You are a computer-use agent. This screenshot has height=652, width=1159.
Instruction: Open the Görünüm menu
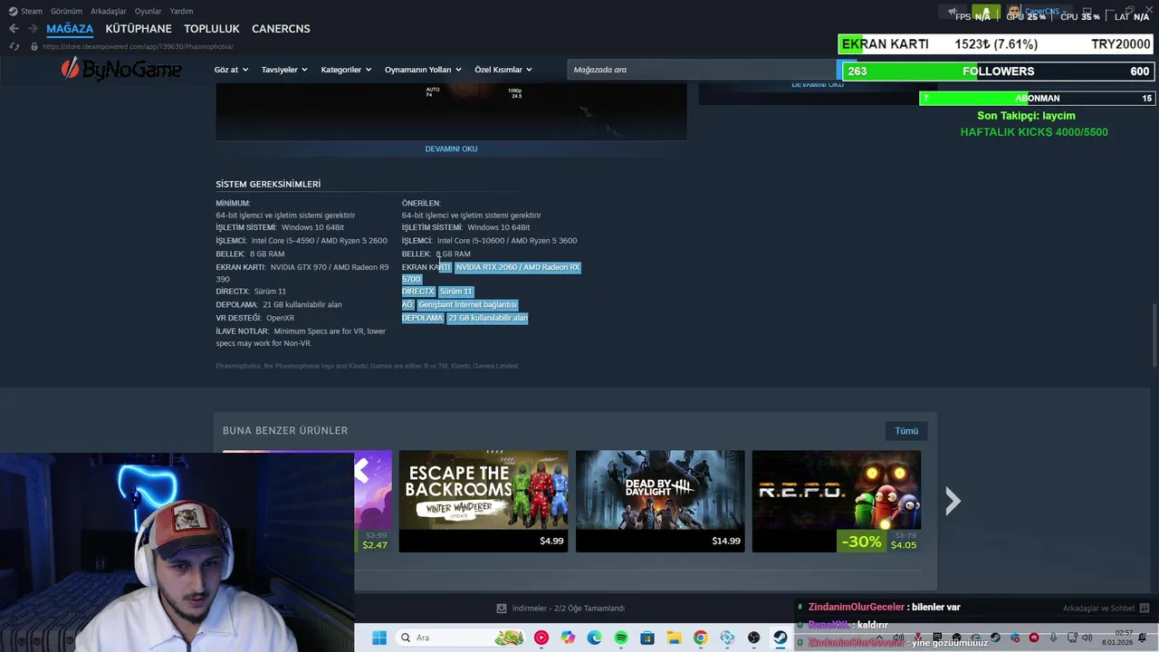(66, 11)
